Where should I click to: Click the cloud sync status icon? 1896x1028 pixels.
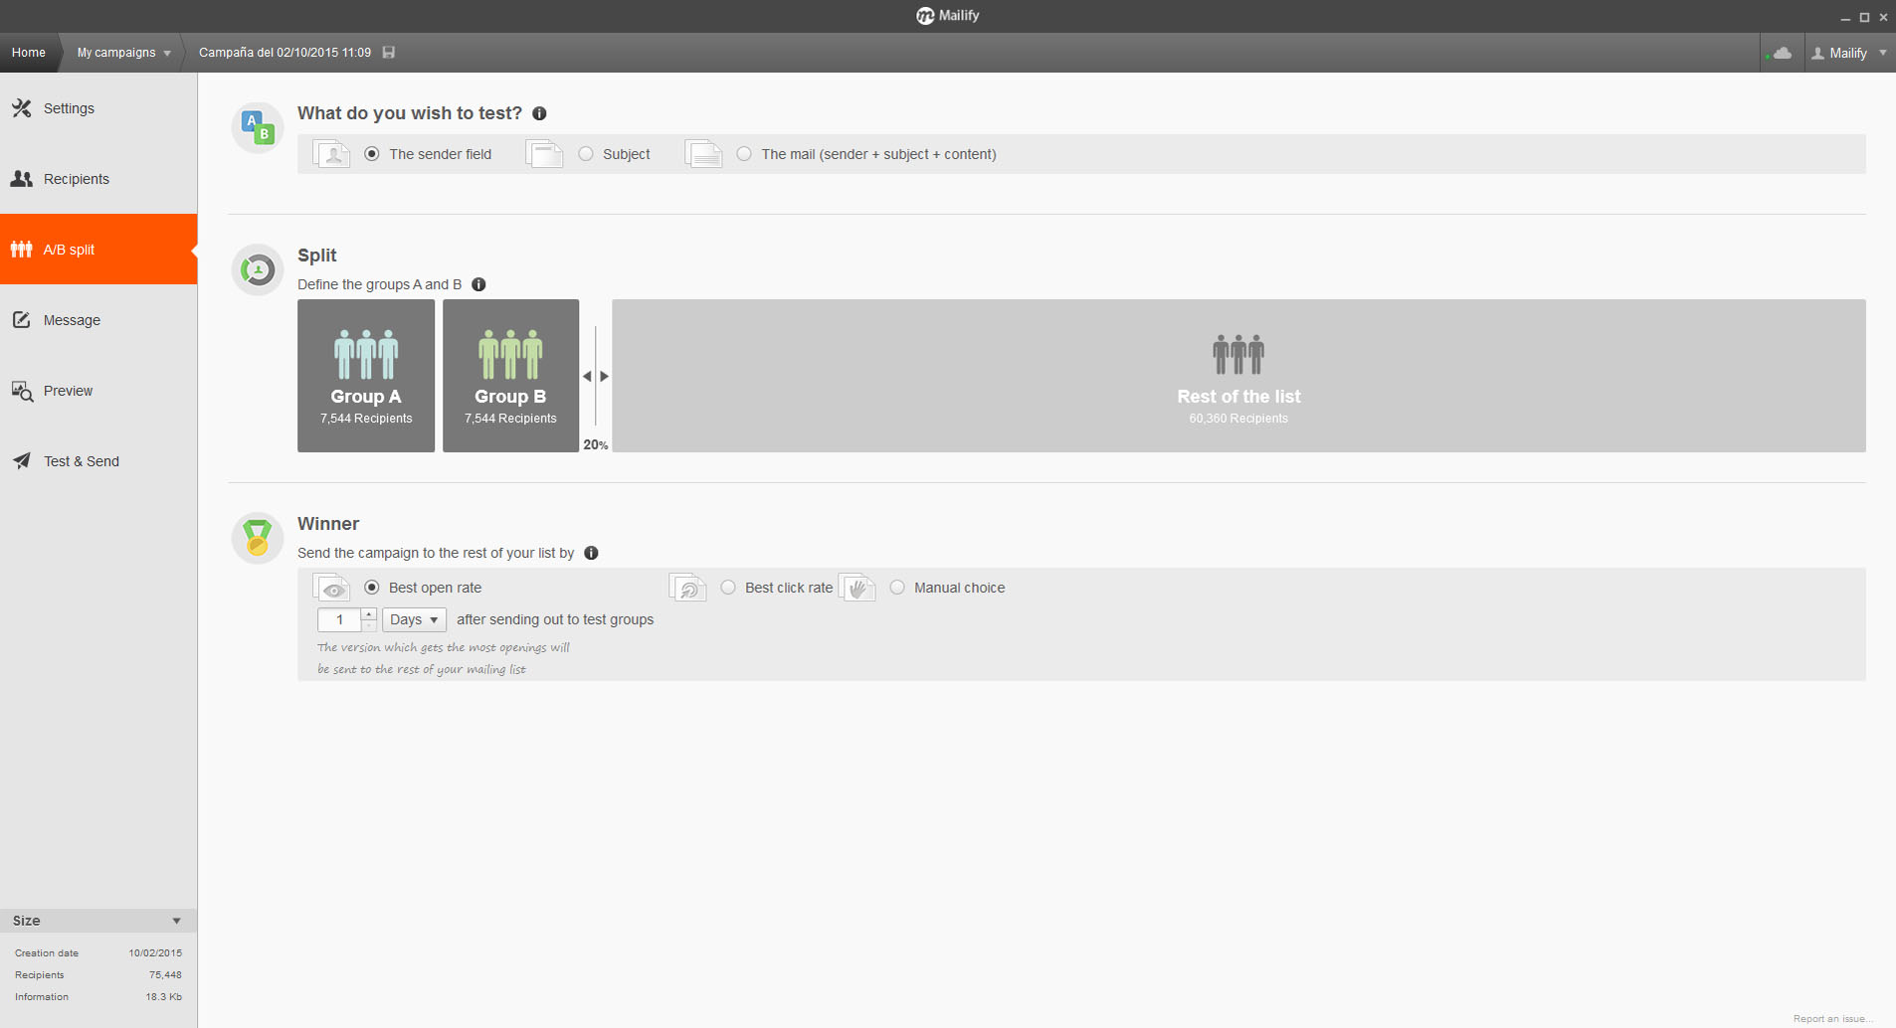tap(1783, 53)
